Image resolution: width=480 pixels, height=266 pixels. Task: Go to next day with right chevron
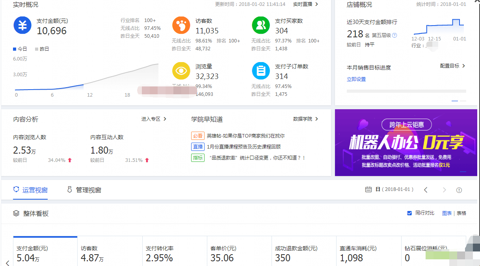tap(445, 190)
